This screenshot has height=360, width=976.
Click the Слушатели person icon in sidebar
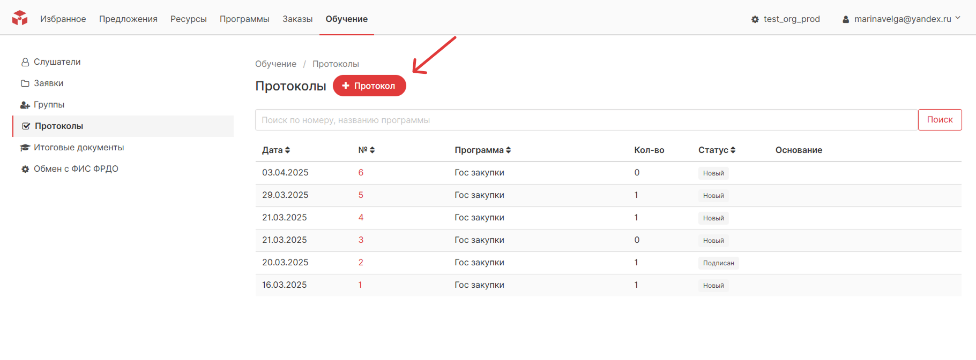pos(25,62)
